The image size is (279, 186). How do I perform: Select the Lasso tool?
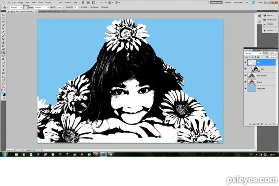(3, 22)
